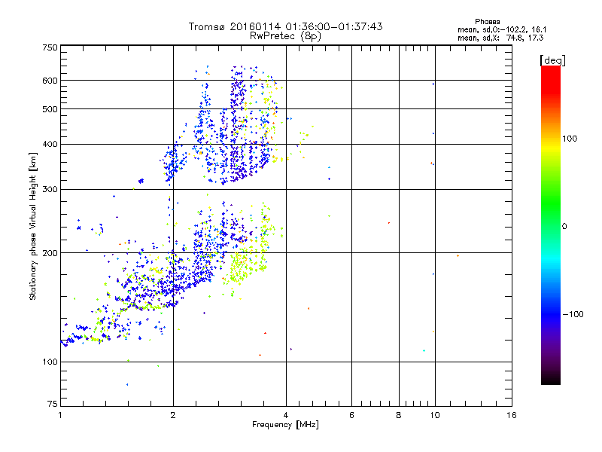Click the x-axis label '8'
This screenshot has height=452, width=602.
[399, 415]
